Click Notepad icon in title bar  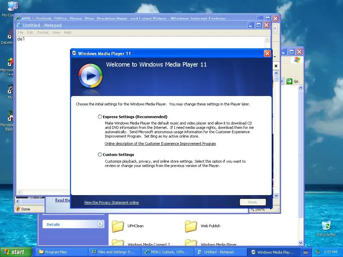point(19,25)
